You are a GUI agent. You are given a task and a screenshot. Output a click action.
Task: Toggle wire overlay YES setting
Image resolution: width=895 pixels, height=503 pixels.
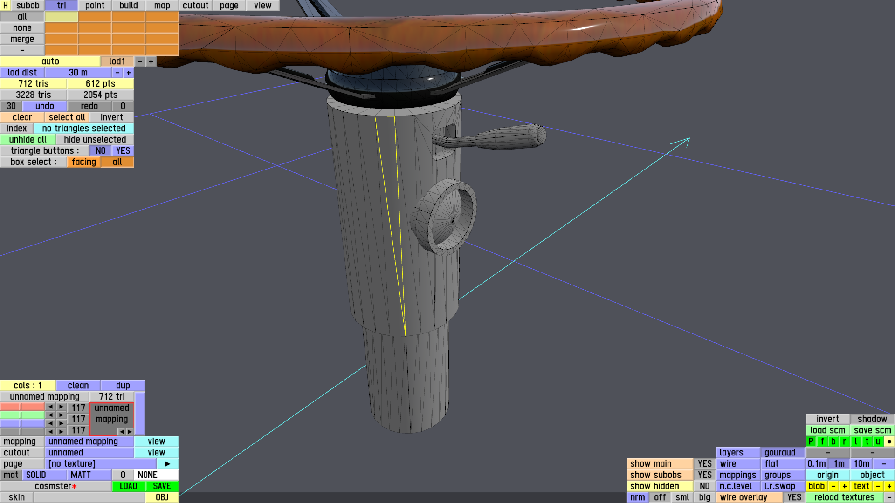pos(794,497)
